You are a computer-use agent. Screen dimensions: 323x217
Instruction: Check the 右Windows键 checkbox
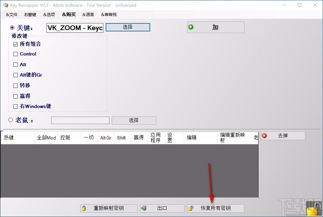tap(15, 107)
